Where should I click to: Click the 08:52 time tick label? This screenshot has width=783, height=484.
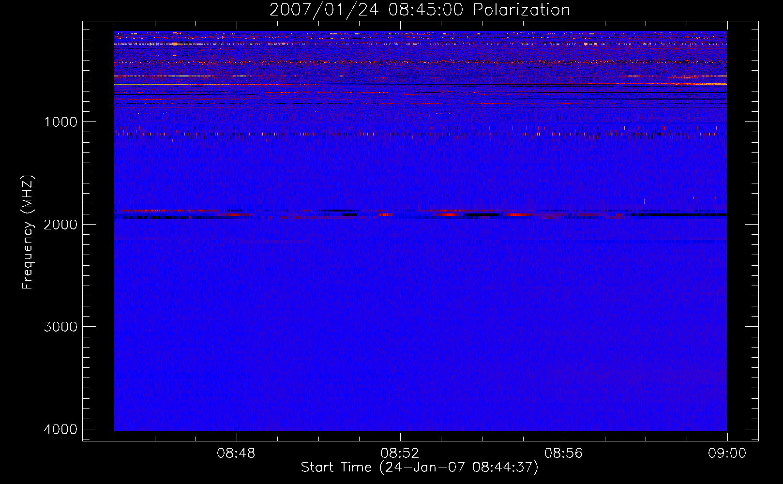click(x=400, y=454)
